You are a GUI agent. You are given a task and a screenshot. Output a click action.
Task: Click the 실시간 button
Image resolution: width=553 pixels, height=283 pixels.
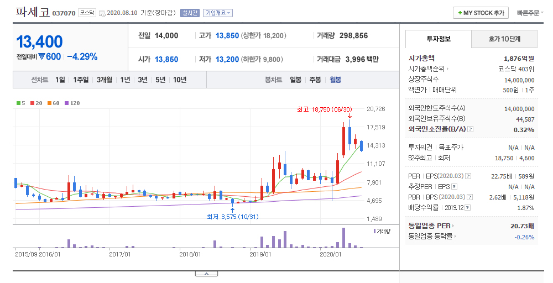point(190,13)
